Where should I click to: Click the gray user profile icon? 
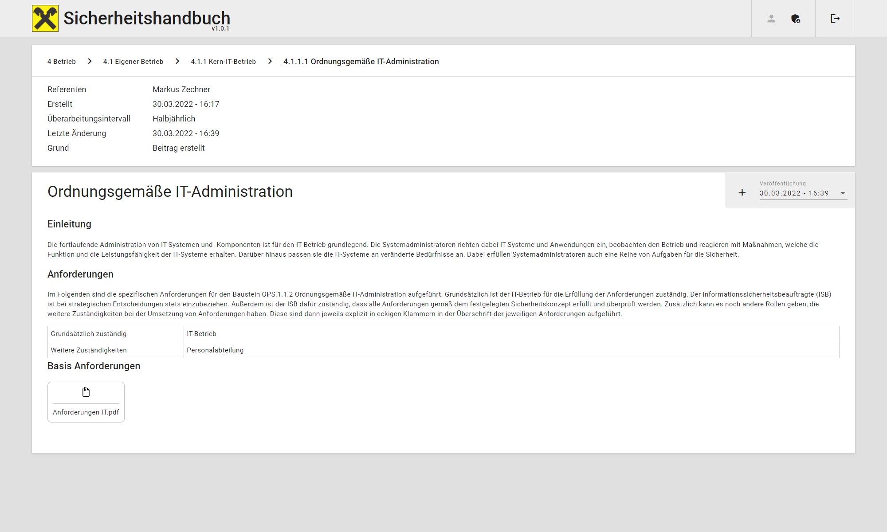(771, 19)
